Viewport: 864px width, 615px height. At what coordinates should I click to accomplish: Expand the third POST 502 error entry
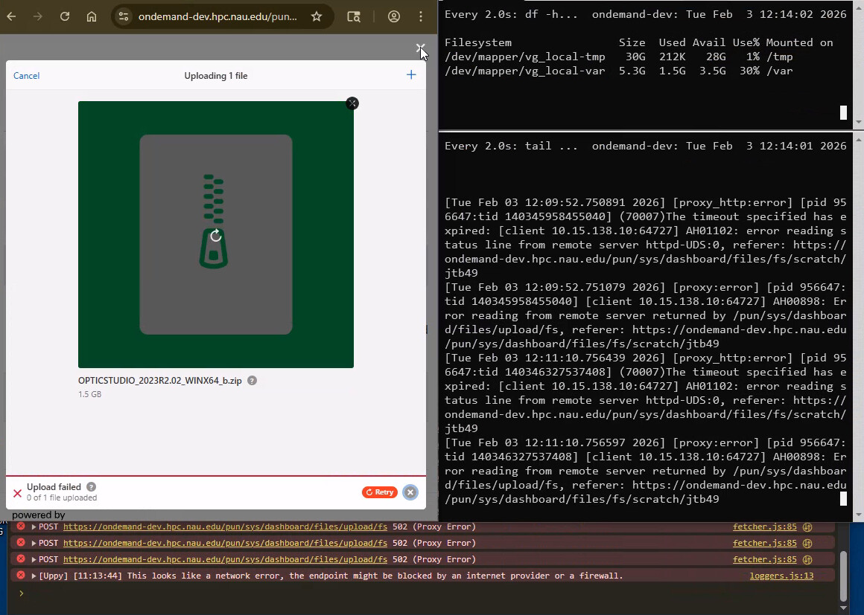point(34,560)
